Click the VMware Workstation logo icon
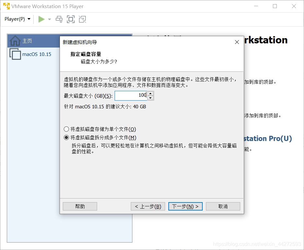This screenshot has height=250, width=304. click(6, 6)
